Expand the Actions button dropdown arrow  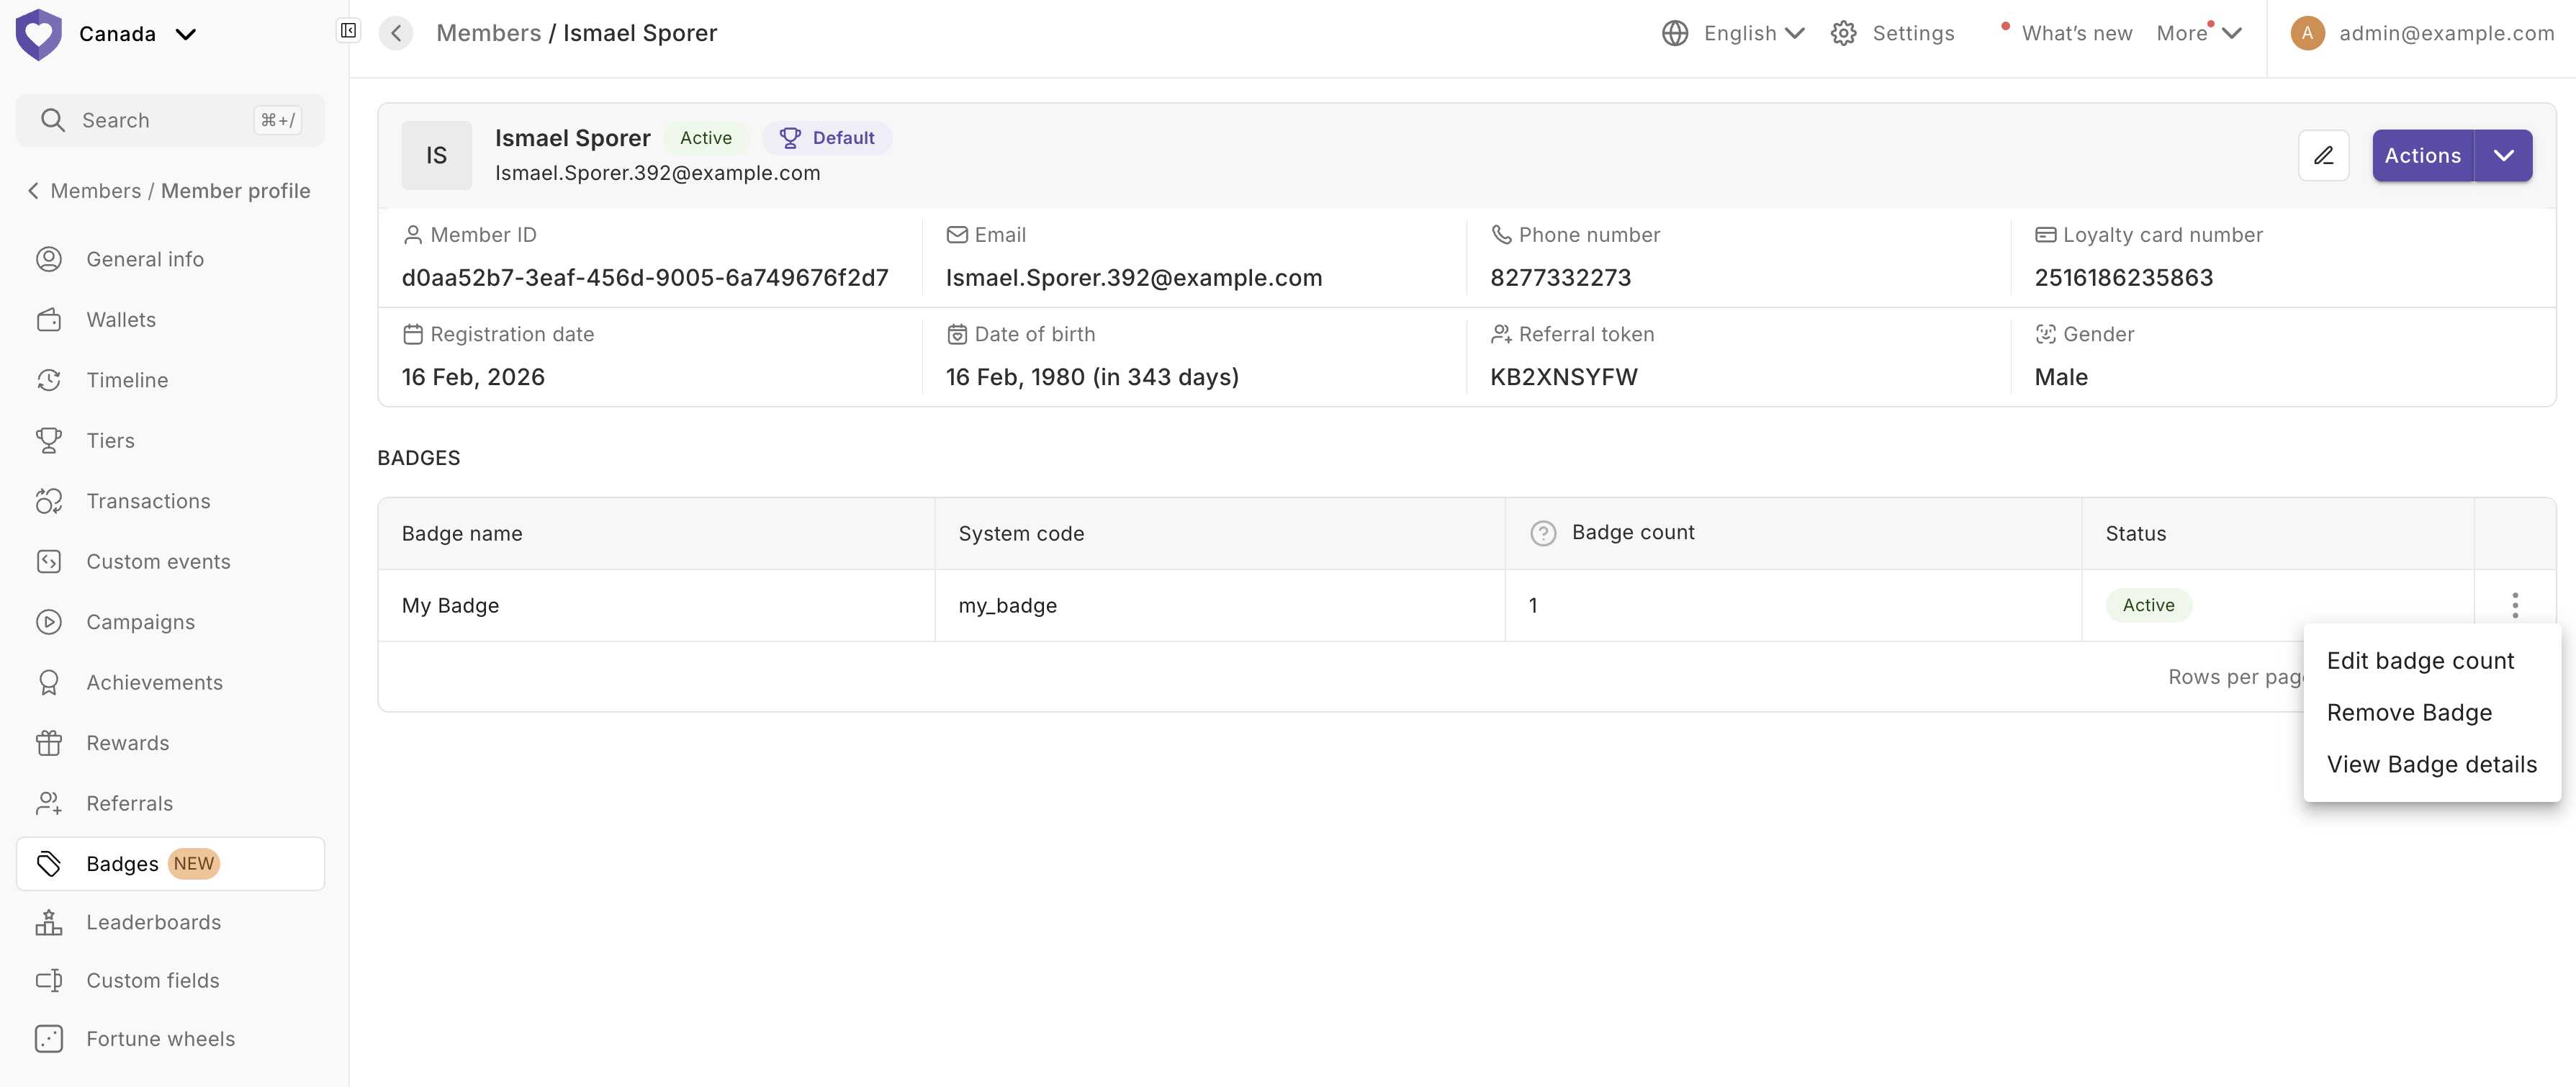[2503, 155]
